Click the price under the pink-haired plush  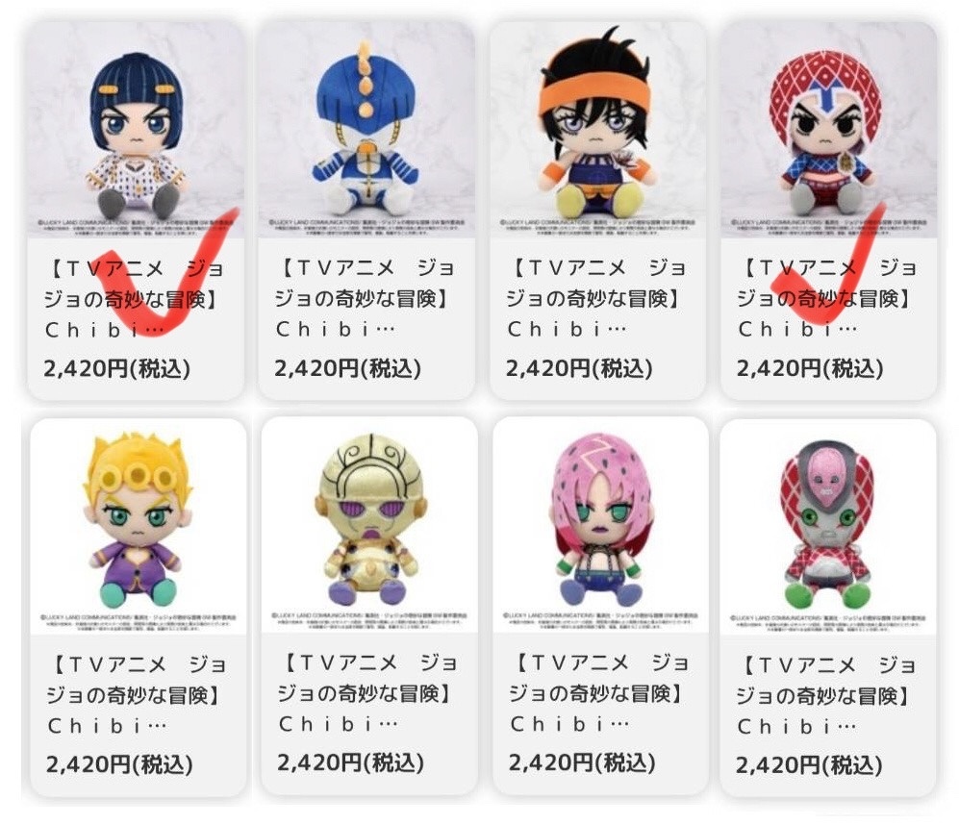pyautogui.click(x=582, y=762)
